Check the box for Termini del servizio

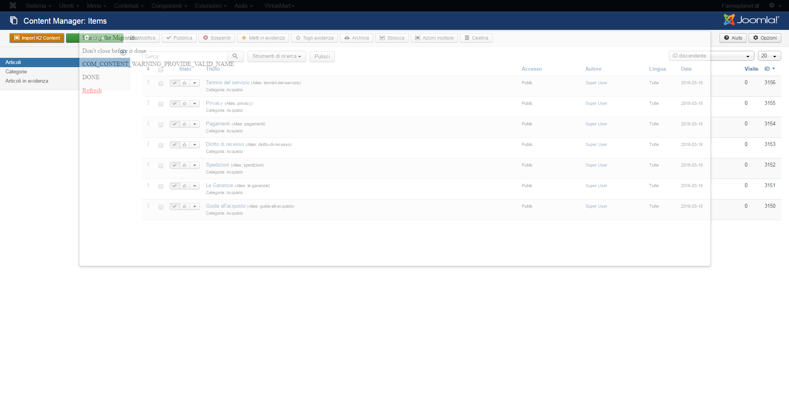coord(161,83)
